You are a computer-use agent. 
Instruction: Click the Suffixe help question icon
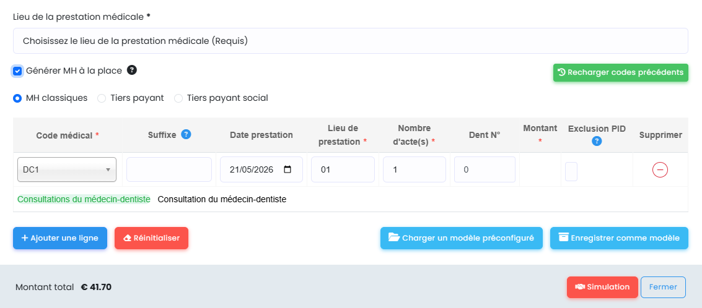186,134
